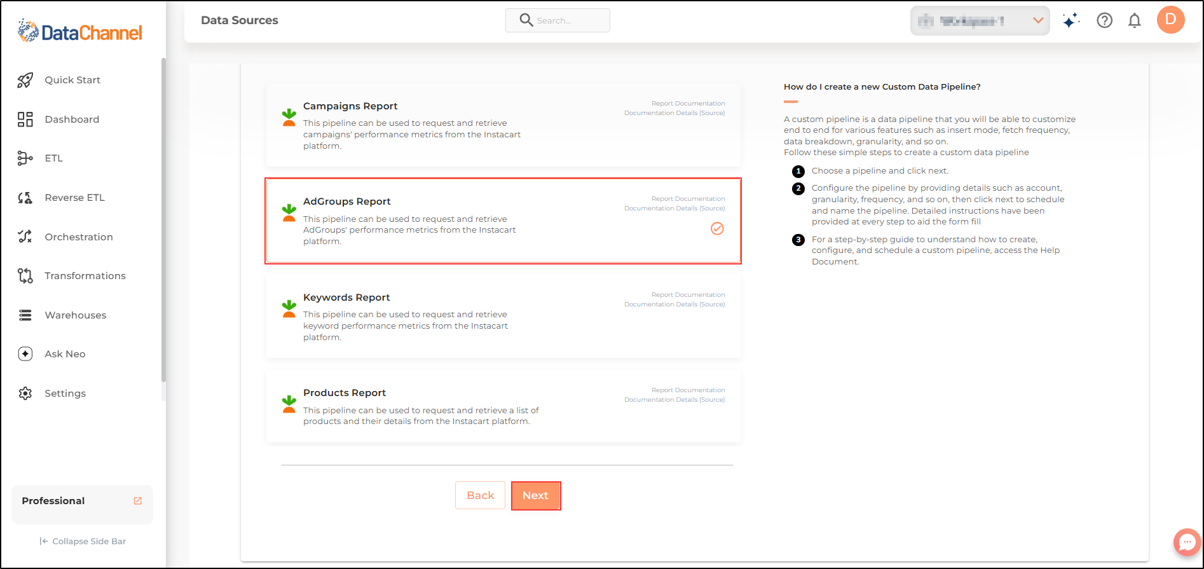Click 'How do I create a new Custom Data Pipeline?' heading

pyautogui.click(x=882, y=86)
